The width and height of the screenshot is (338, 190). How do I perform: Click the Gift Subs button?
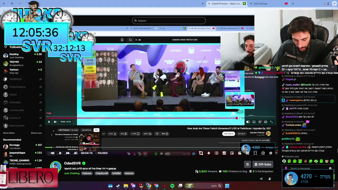pyautogui.click(x=263, y=164)
